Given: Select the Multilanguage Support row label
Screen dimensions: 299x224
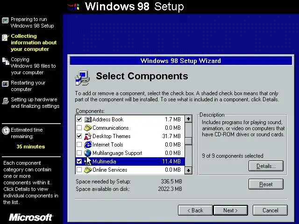Looking at the screenshot, I should (x=117, y=153).
